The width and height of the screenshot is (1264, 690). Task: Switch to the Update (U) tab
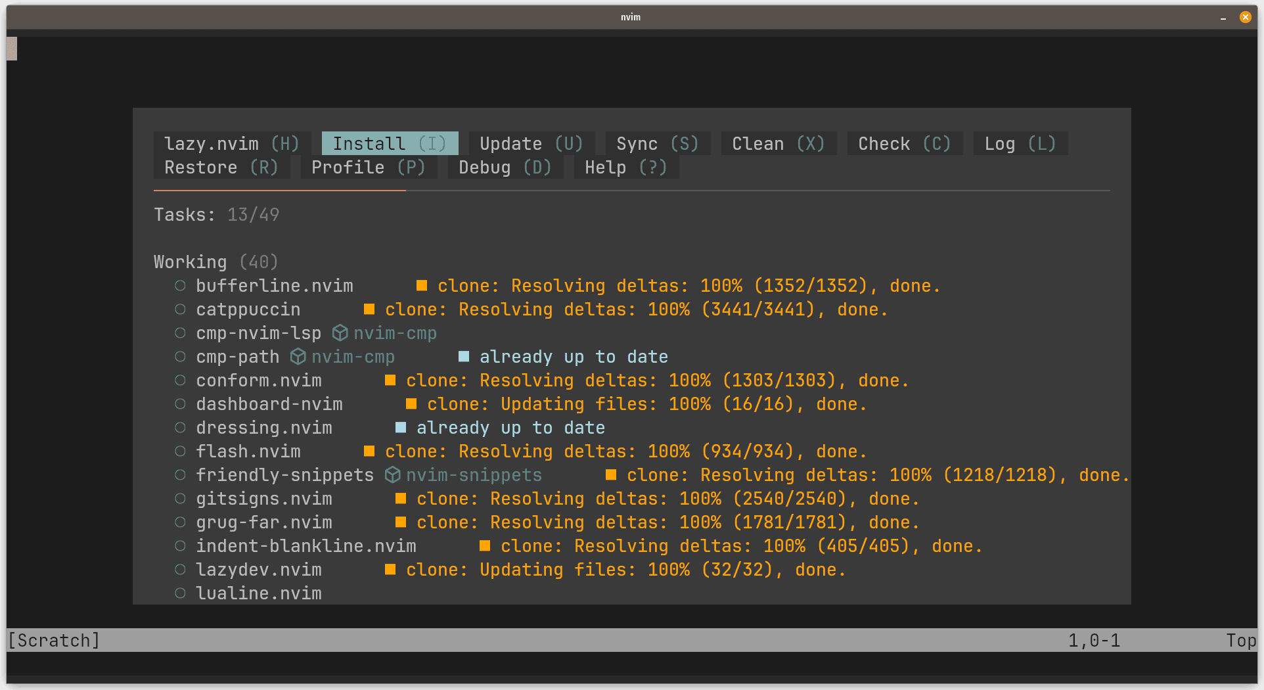click(531, 144)
